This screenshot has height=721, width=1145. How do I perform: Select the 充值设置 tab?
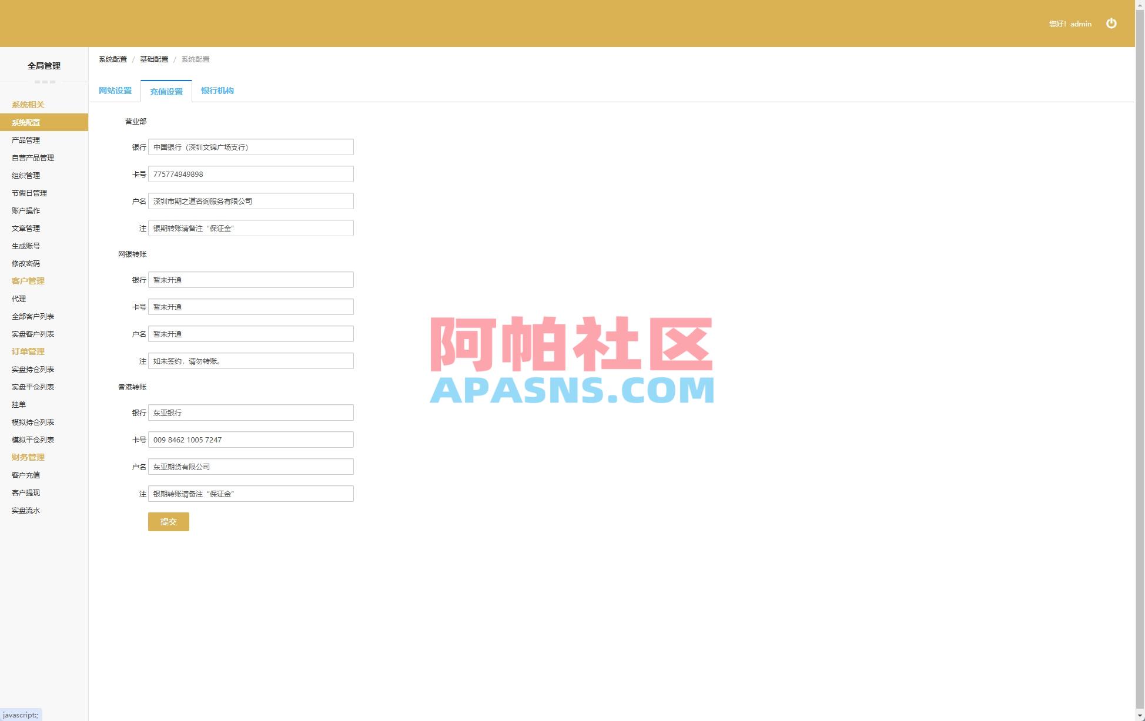[166, 91]
